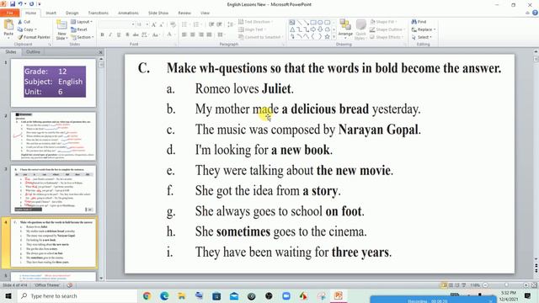Viewport: 539px width, 303px height.
Task: Click the Cut scissors icon
Action: (x=20, y=22)
